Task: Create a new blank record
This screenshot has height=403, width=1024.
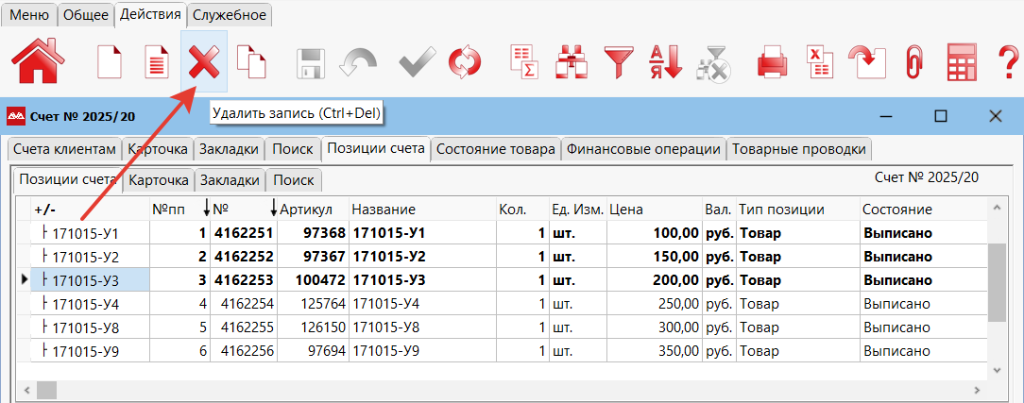Action: [111, 63]
